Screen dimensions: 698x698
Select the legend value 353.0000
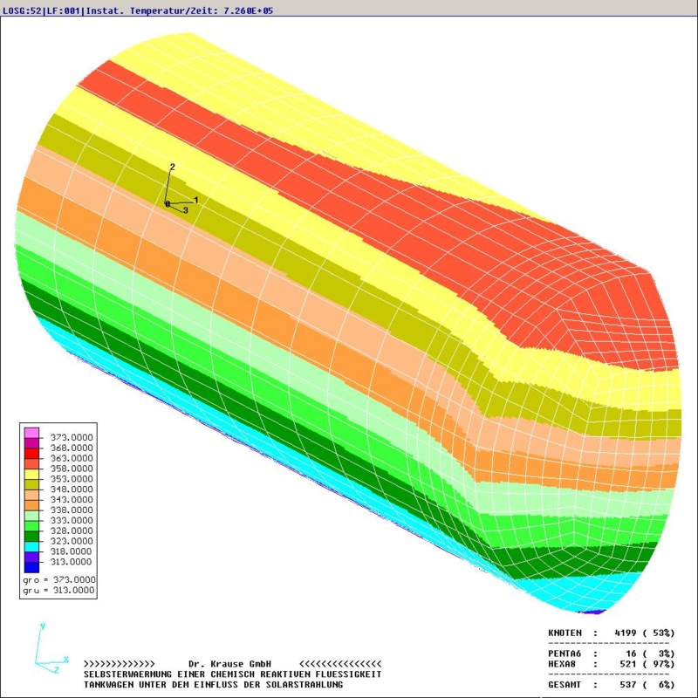72,479
